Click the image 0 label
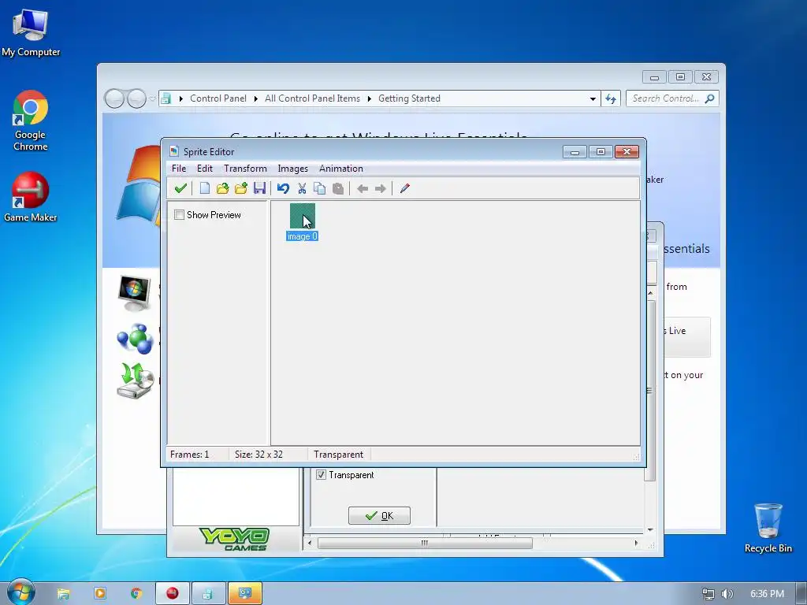807x605 pixels. point(302,236)
